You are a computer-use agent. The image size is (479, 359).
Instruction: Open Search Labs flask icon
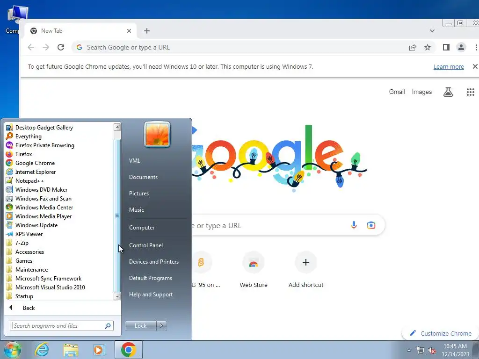pos(448,92)
